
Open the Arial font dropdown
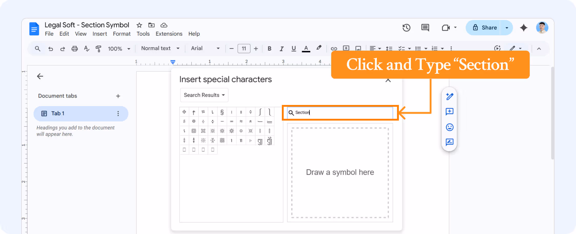[x=205, y=48]
